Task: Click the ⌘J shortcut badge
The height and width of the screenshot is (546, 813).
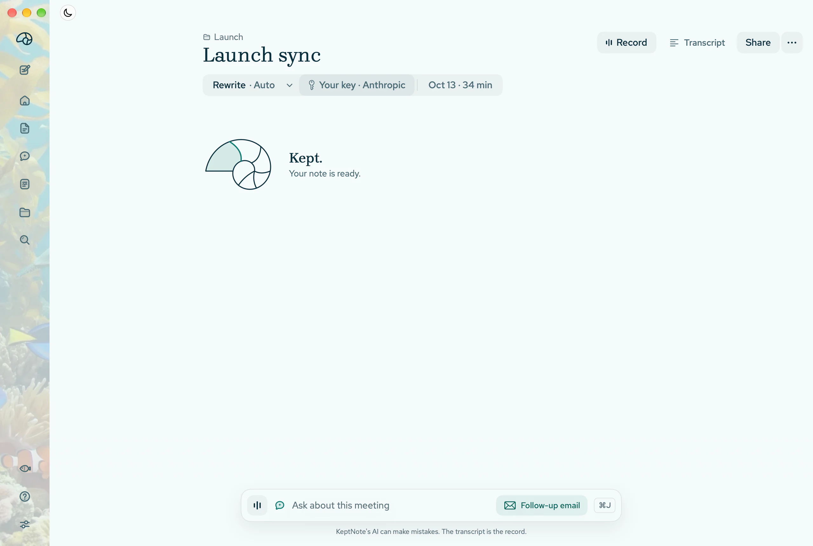Action: (604, 505)
